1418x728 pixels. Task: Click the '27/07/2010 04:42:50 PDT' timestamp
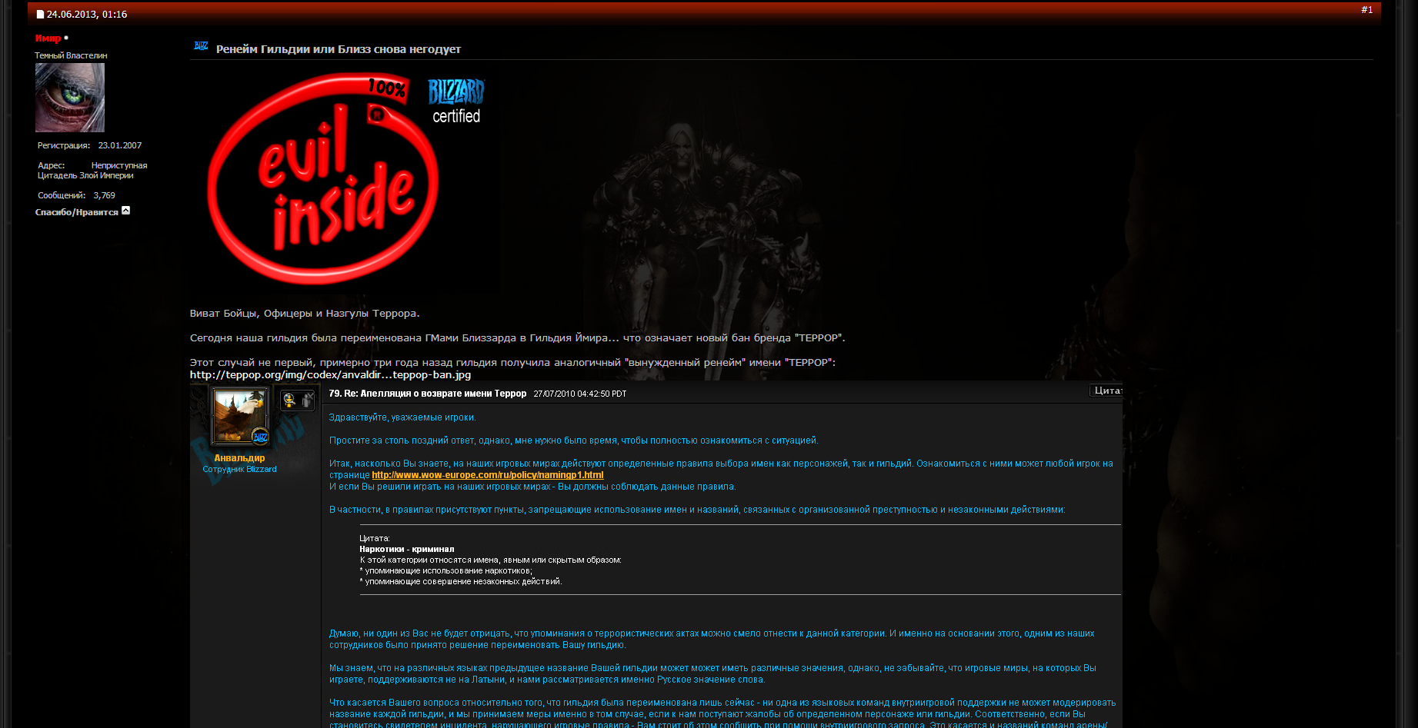[x=580, y=394]
